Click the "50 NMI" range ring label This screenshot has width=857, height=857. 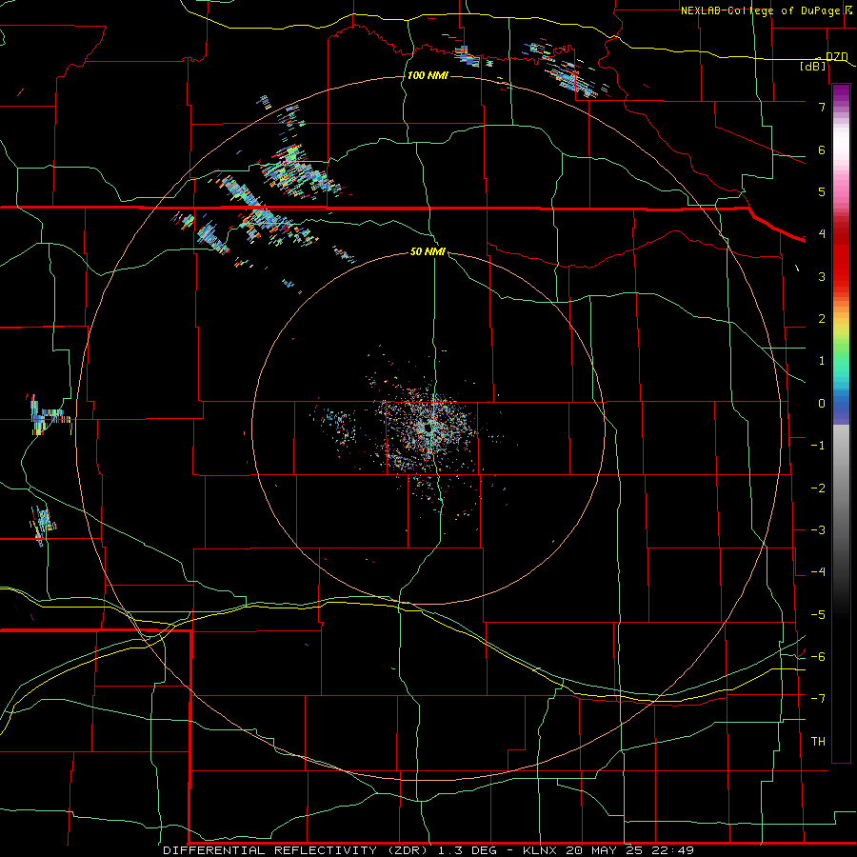click(x=428, y=251)
